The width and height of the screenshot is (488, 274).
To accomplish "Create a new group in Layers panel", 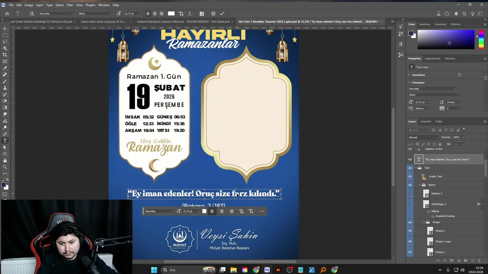I will pos(466,261).
